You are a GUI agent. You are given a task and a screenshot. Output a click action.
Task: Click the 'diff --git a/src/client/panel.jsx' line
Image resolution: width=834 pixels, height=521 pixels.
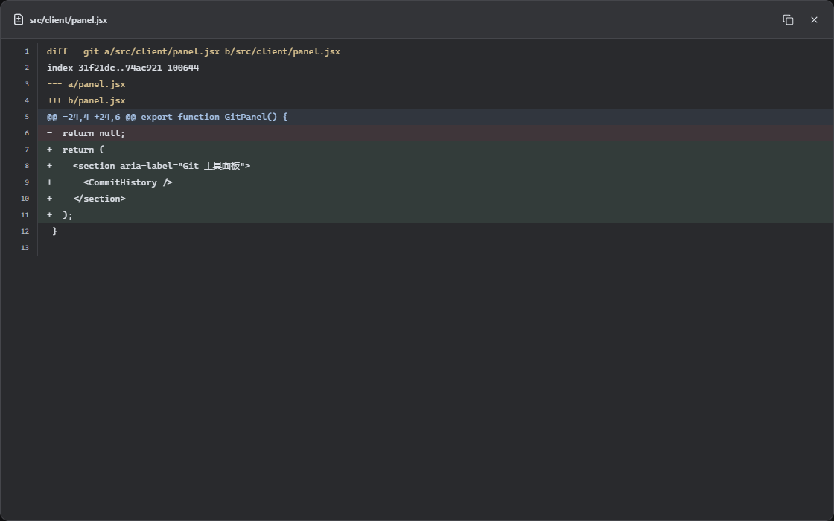click(x=436, y=51)
